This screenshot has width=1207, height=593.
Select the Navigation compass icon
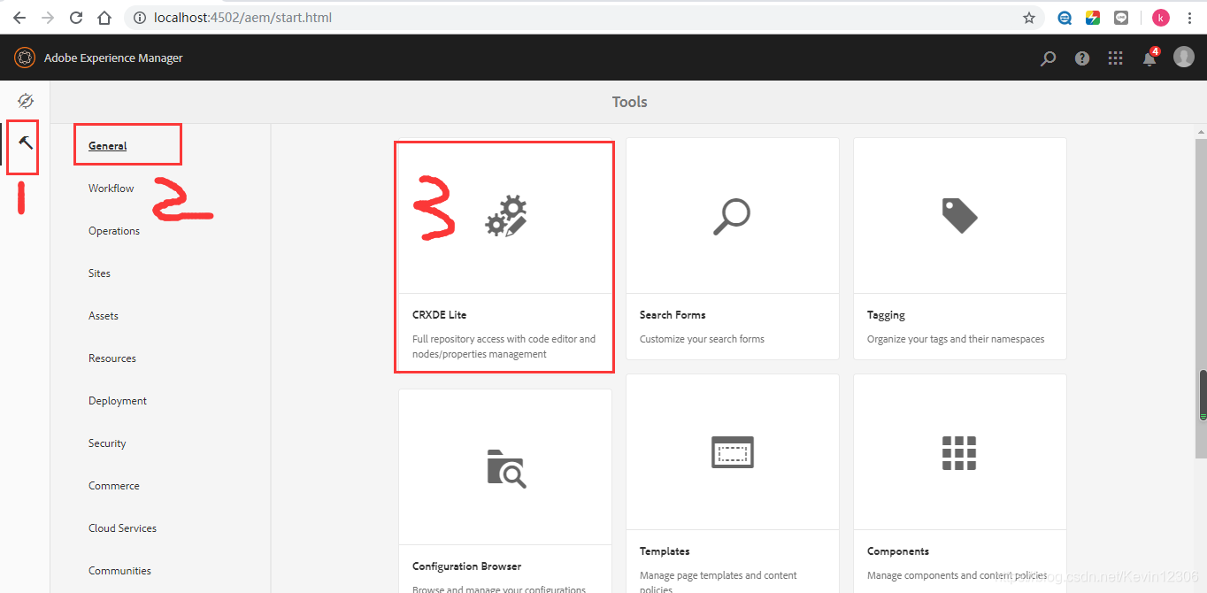(x=25, y=101)
